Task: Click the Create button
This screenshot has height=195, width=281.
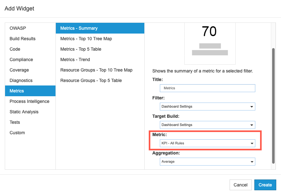Action: point(265,185)
